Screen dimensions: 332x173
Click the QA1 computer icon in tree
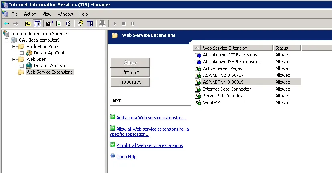pos(14,40)
